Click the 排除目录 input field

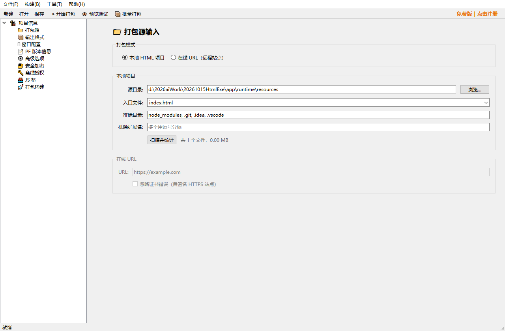(318, 115)
